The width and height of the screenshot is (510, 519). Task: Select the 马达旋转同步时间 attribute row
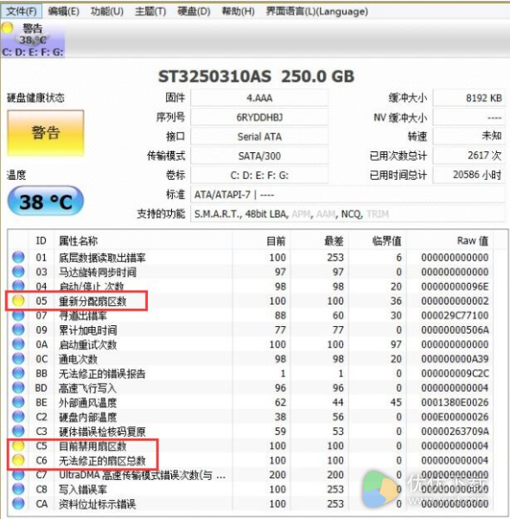[250, 272]
